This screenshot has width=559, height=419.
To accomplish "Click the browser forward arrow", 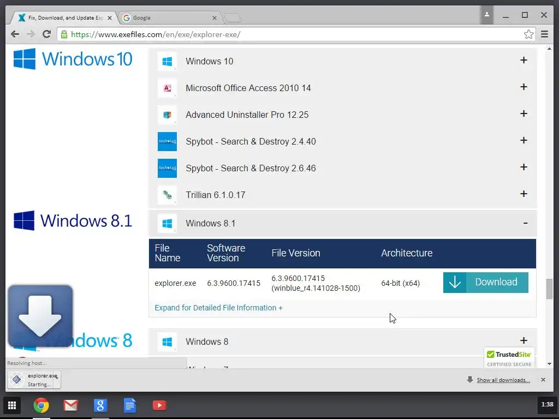I will pyautogui.click(x=31, y=34).
